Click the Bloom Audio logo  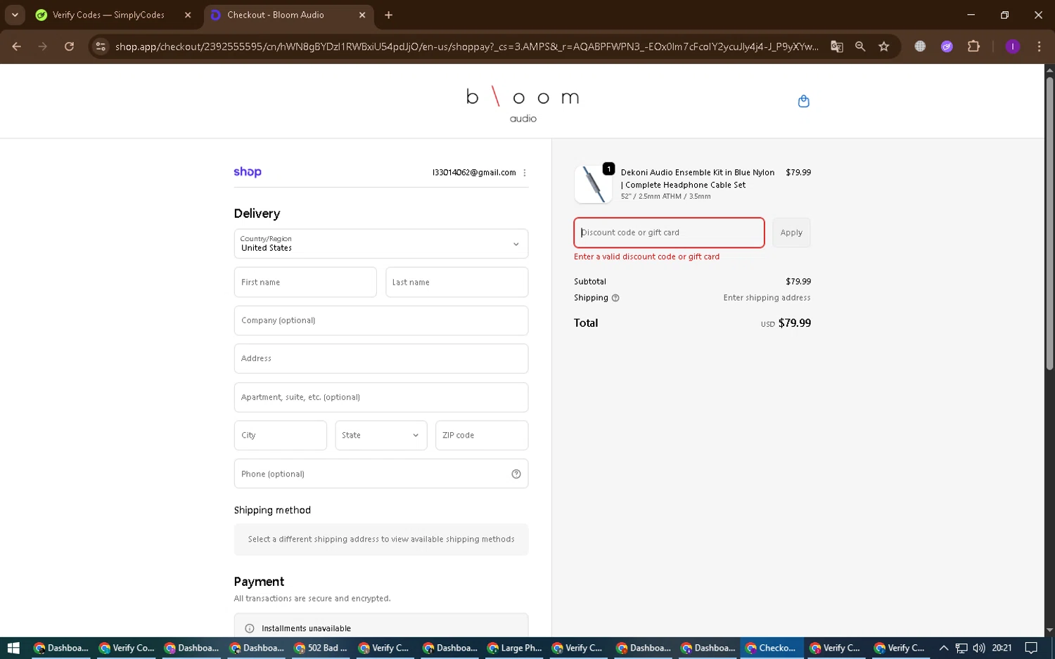[523, 104]
